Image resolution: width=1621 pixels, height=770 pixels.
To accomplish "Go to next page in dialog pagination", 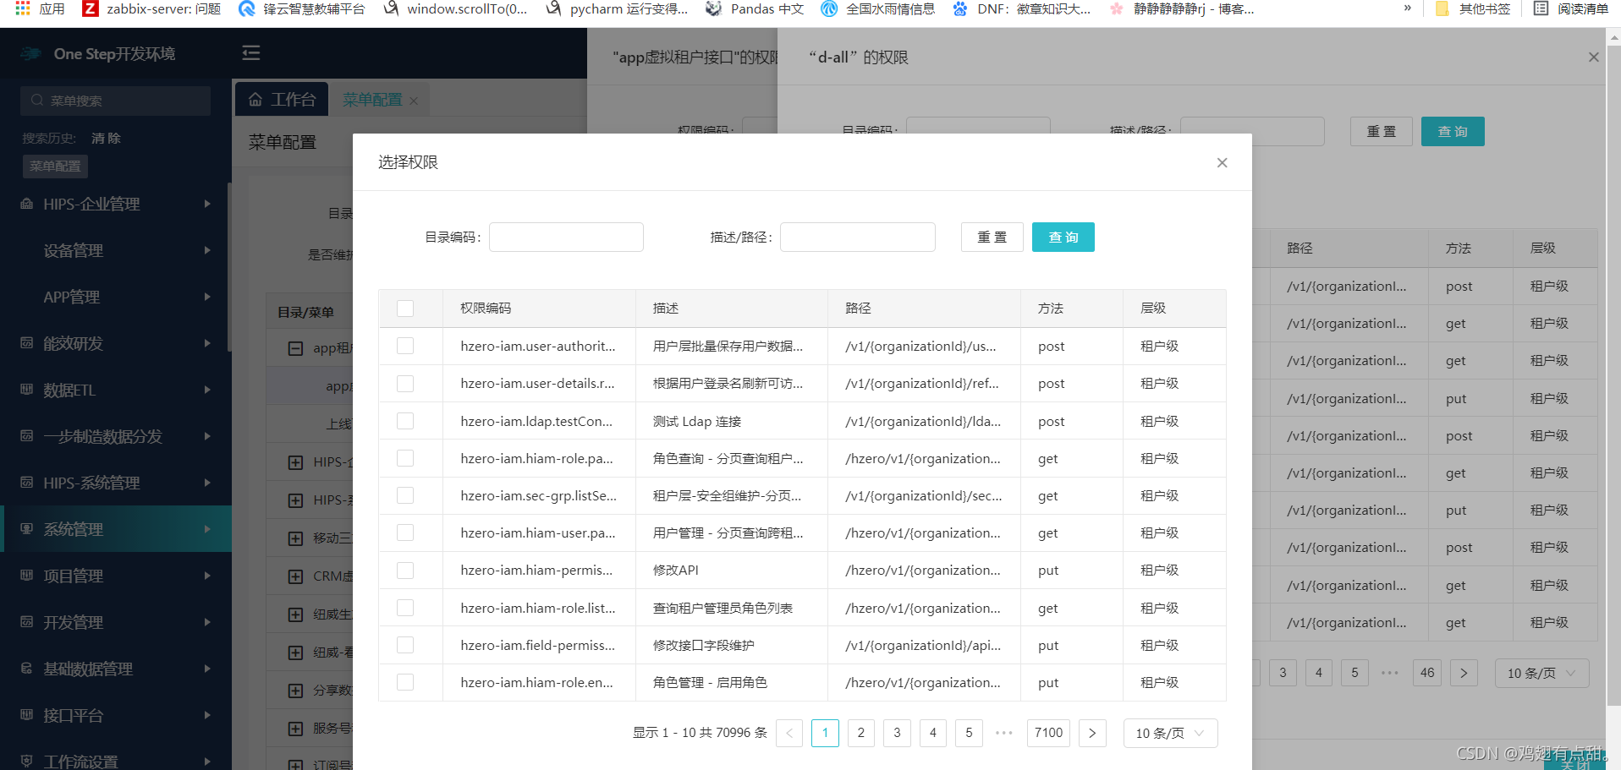I will pyautogui.click(x=1092, y=733).
